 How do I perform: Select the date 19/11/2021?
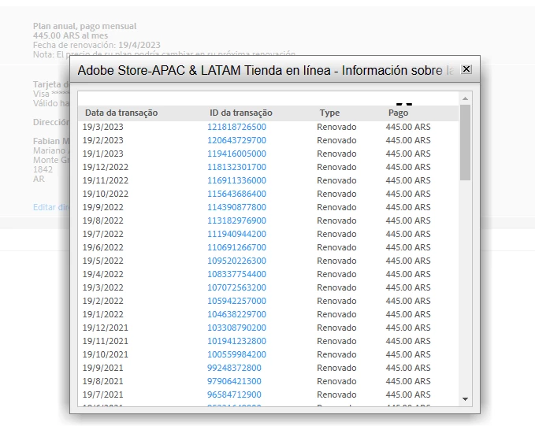point(106,341)
